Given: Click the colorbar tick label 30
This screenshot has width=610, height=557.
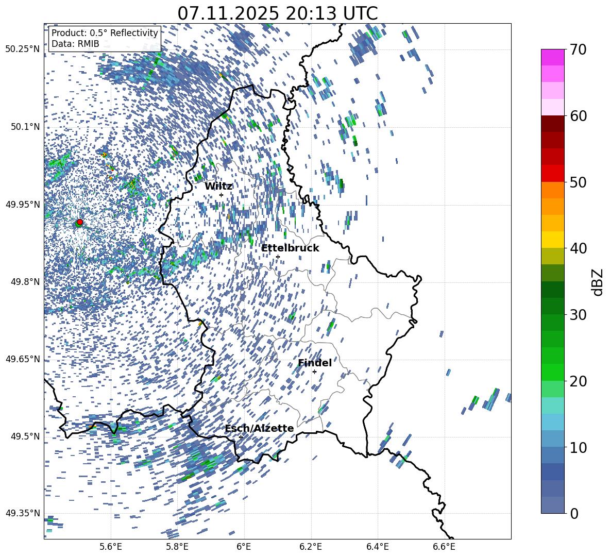Looking at the screenshot, I should (x=578, y=315).
